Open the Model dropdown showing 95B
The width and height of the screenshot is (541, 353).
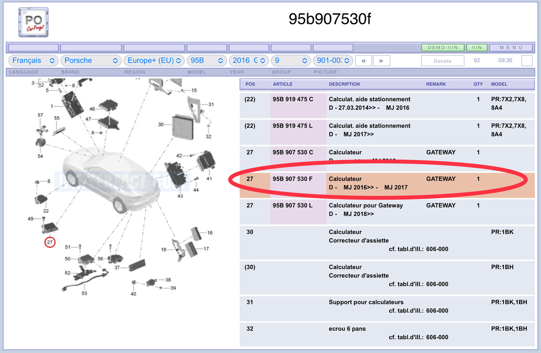pyautogui.click(x=207, y=60)
